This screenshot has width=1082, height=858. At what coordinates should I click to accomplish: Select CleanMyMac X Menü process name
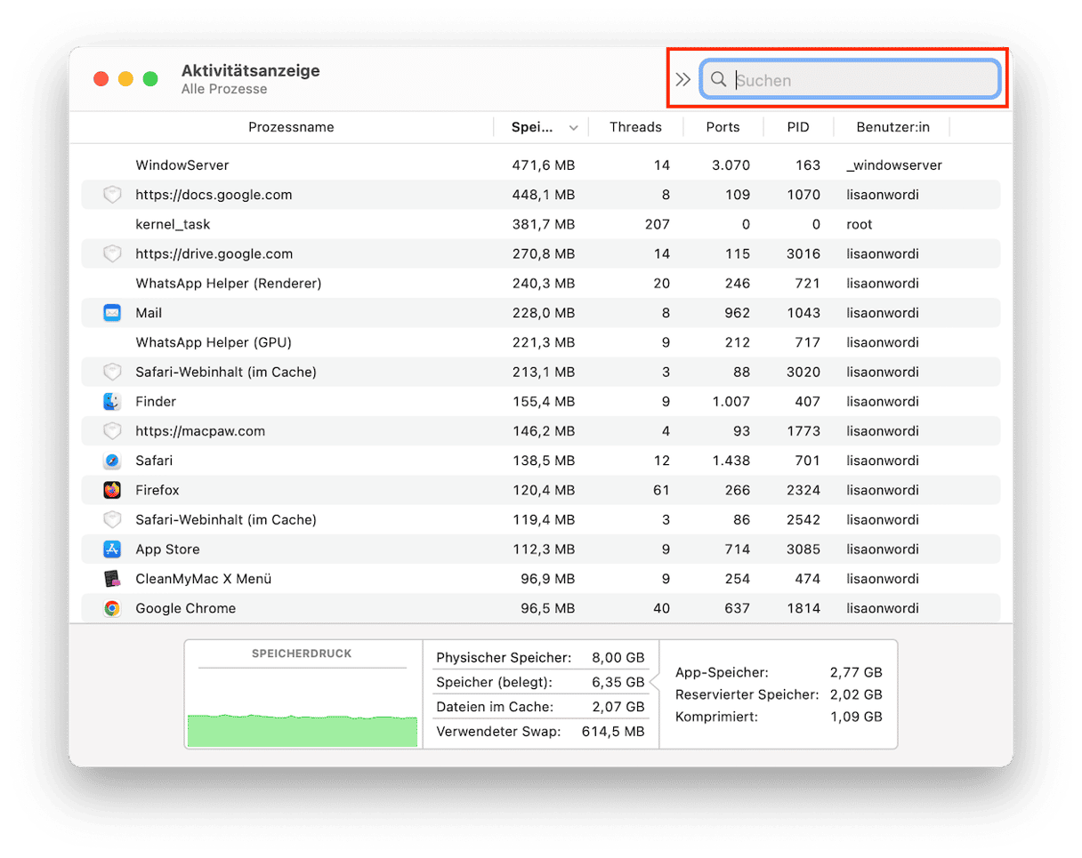point(204,579)
